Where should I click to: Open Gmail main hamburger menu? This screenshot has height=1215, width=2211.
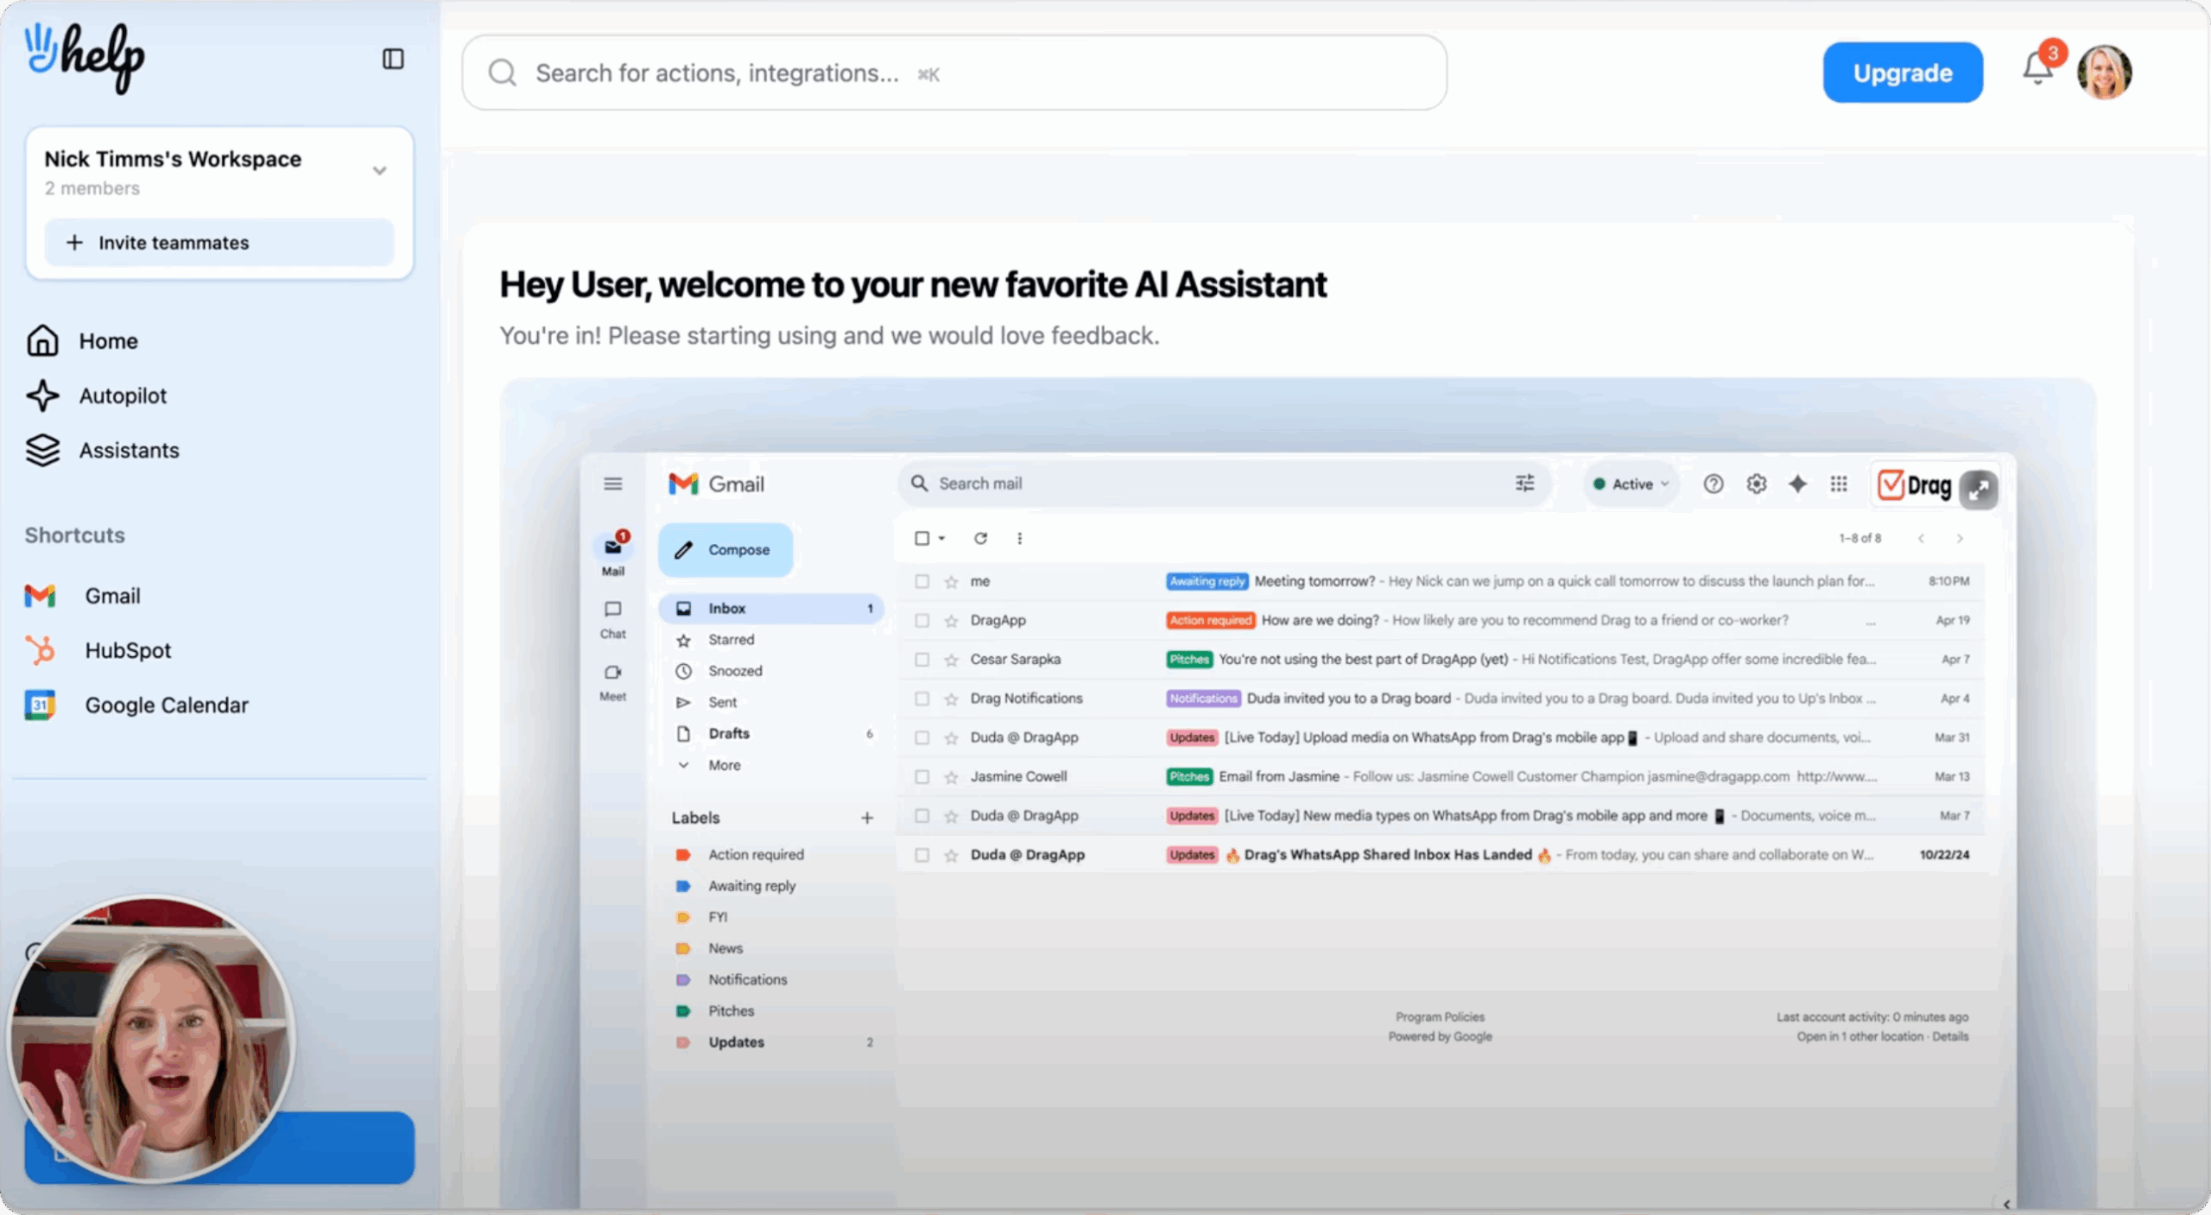(613, 484)
